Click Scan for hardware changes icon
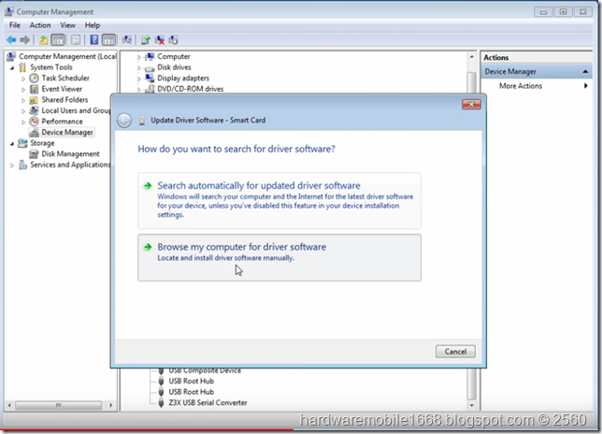The height and width of the screenshot is (434, 602). click(127, 39)
